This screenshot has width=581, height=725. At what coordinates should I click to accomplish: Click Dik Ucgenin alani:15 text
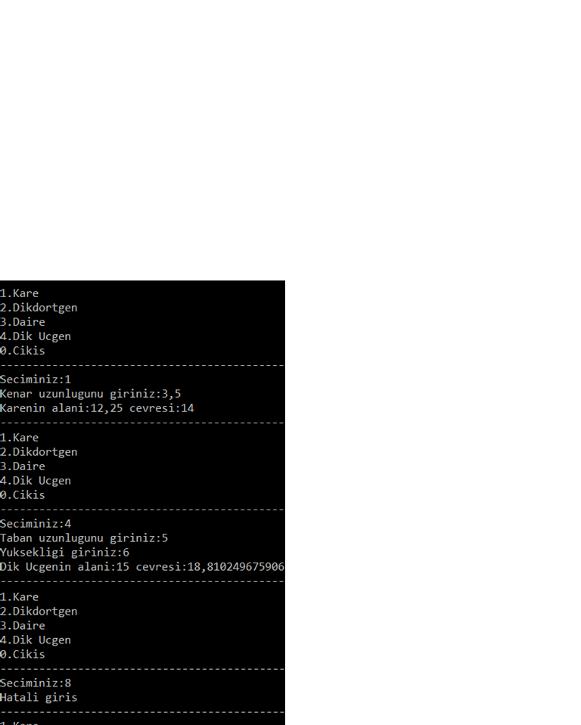coord(65,567)
